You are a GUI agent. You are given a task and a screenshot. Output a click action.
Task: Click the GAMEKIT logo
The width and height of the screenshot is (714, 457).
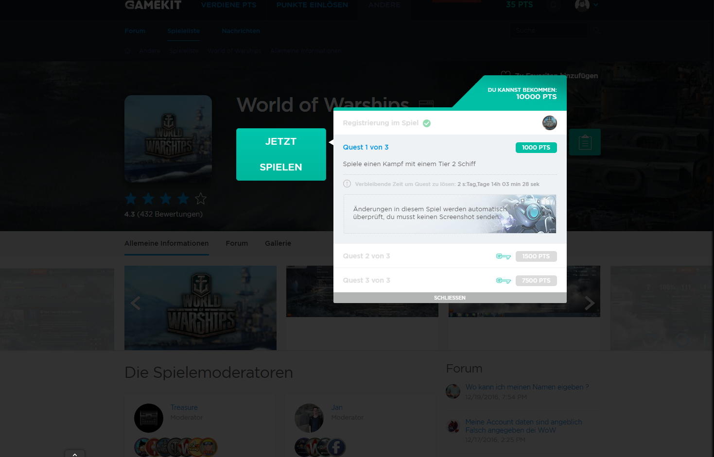(x=153, y=5)
